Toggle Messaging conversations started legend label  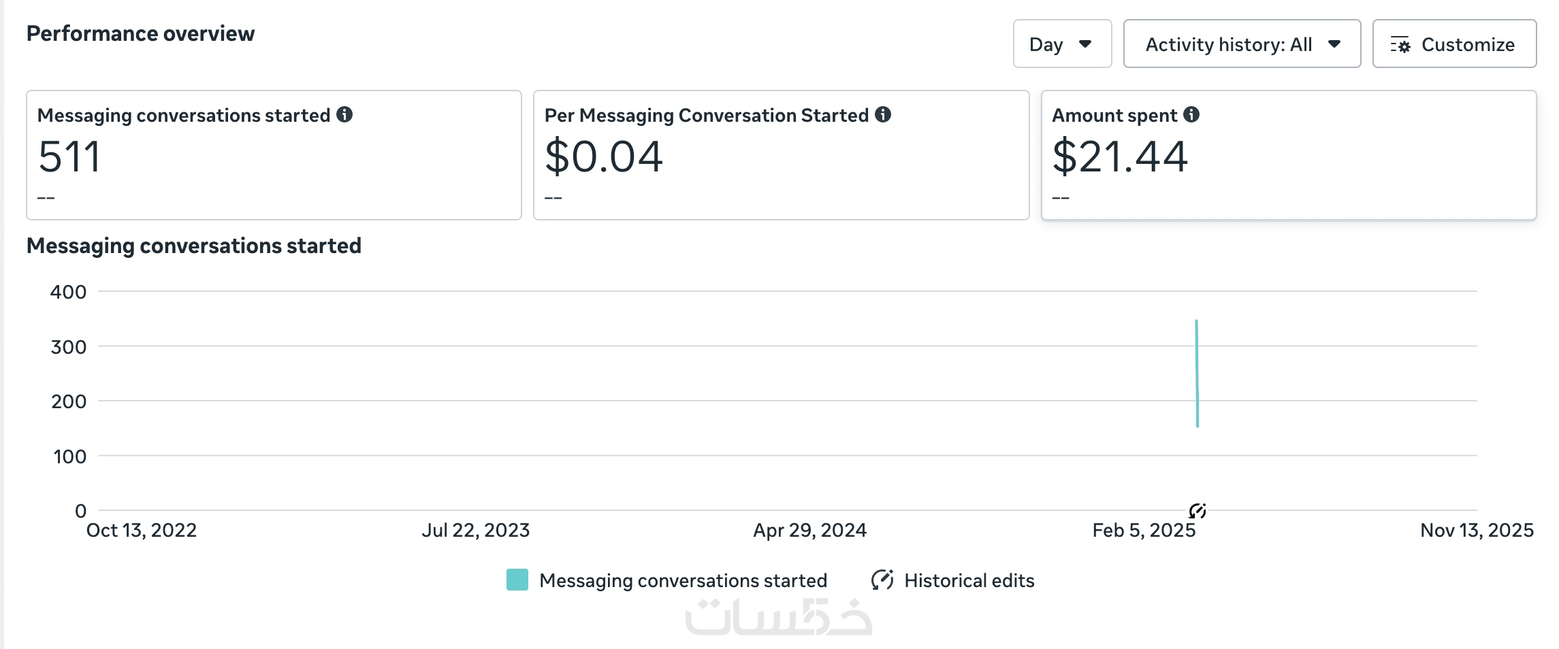pos(683,580)
